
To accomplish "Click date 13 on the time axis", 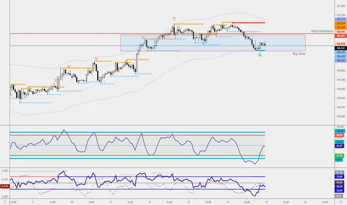I will pyautogui.click(x=188, y=202).
